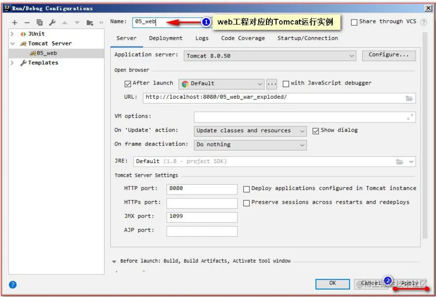Open help with blue question mark
Screen dimensions: 436x297
pyautogui.click(x=13, y=285)
